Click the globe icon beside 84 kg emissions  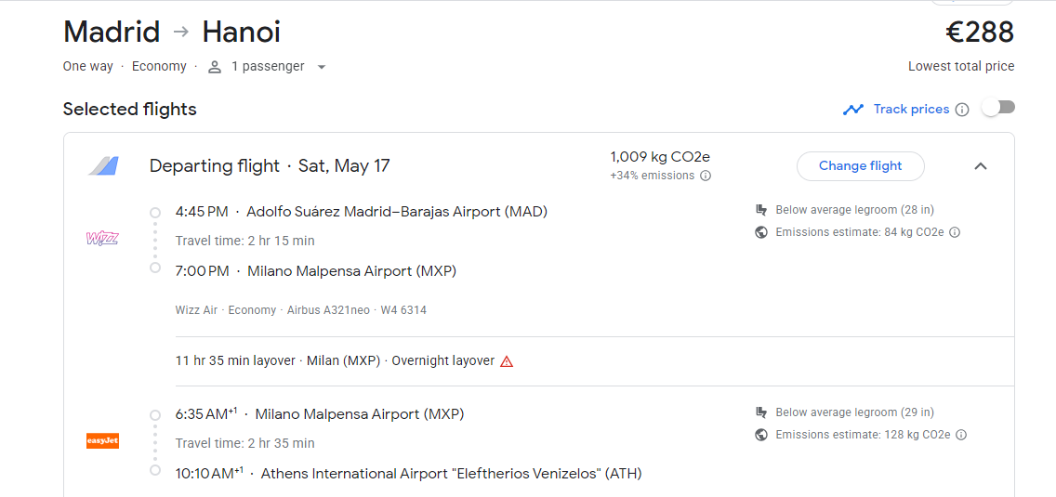pos(762,232)
